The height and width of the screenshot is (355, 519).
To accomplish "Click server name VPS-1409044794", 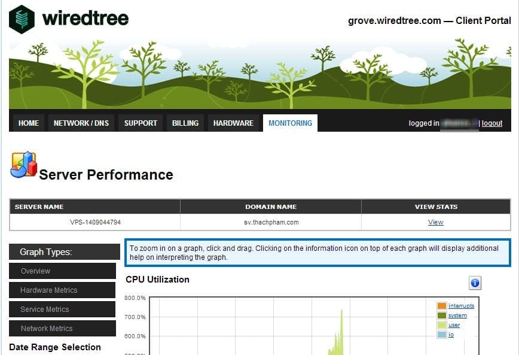I will [95, 222].
